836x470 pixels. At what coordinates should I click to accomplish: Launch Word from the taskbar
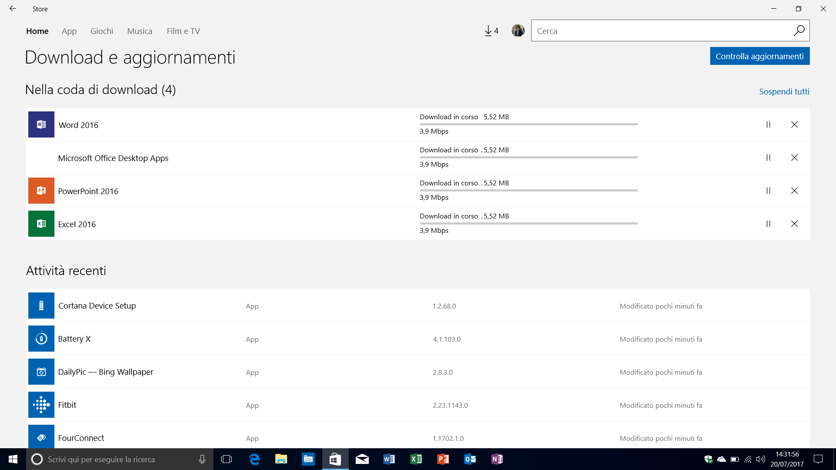click(389, 459)
